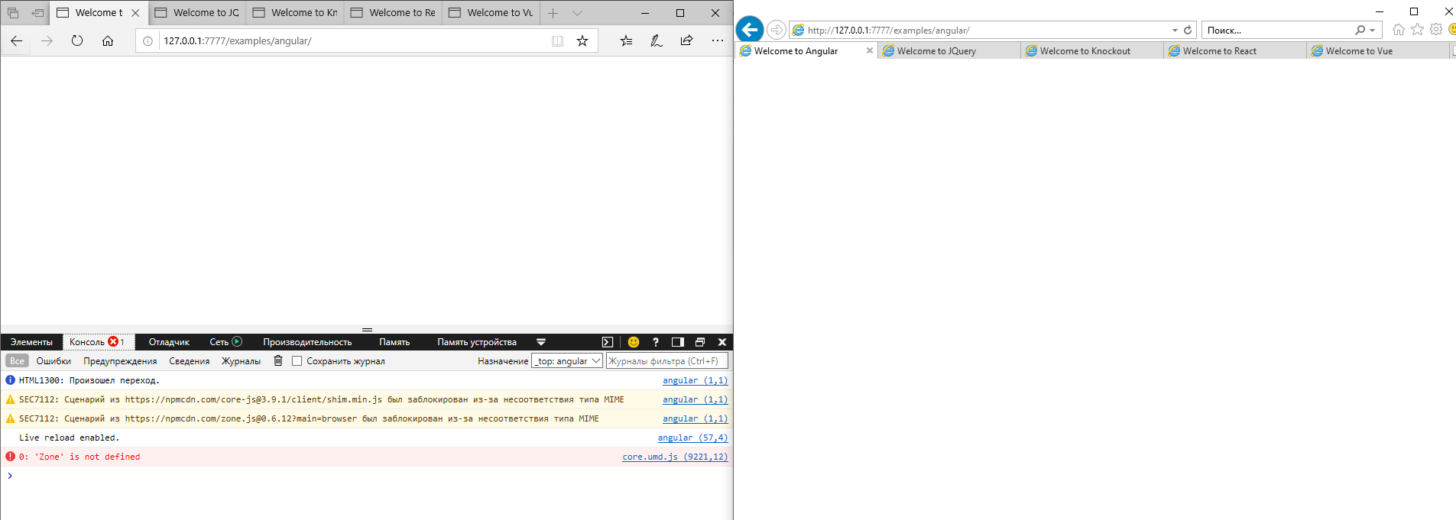Open the Память устройства DevTools tab
Viewport: 1456px width, 520px height.
tap(477, 342)
